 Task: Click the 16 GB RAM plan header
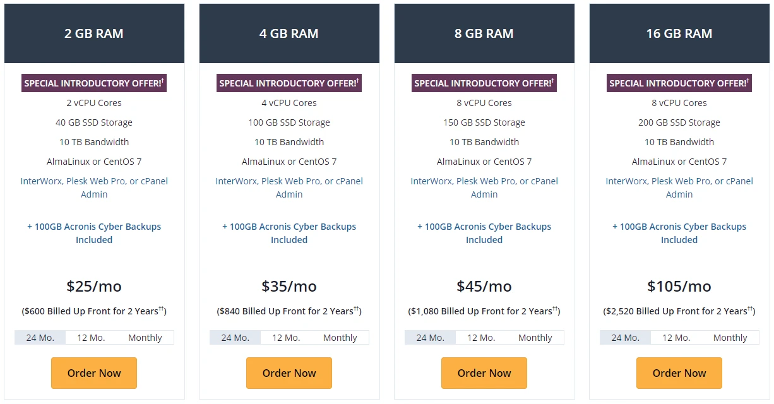pyautogui.click(x=679, y=33)
